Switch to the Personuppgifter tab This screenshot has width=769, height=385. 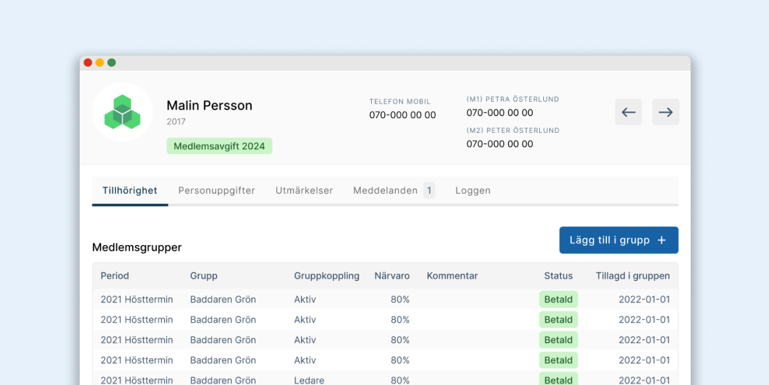tap(216, 191)
